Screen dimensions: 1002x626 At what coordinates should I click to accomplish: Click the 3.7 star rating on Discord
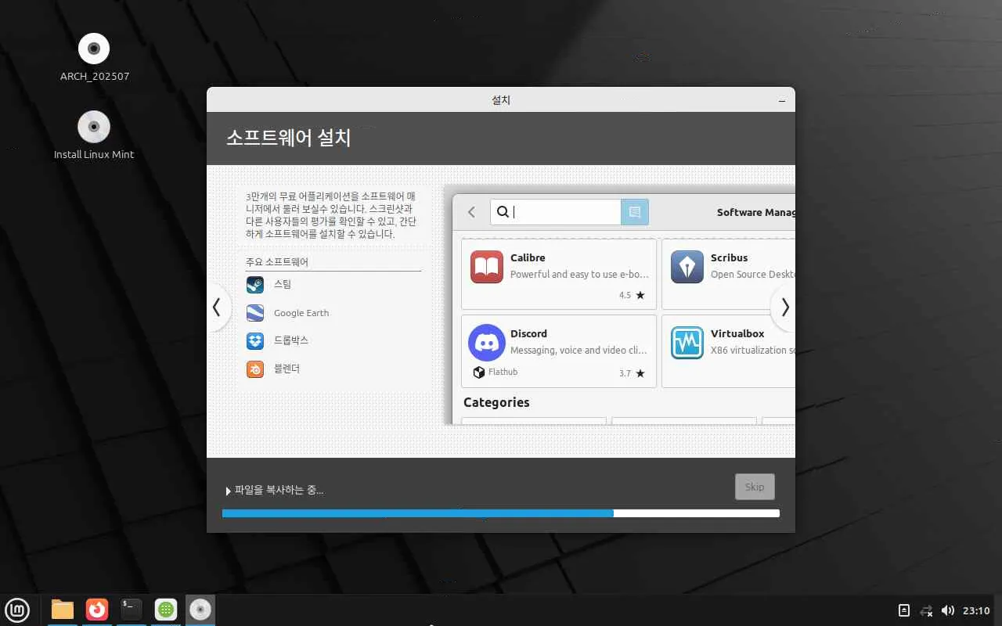point(632,373)
